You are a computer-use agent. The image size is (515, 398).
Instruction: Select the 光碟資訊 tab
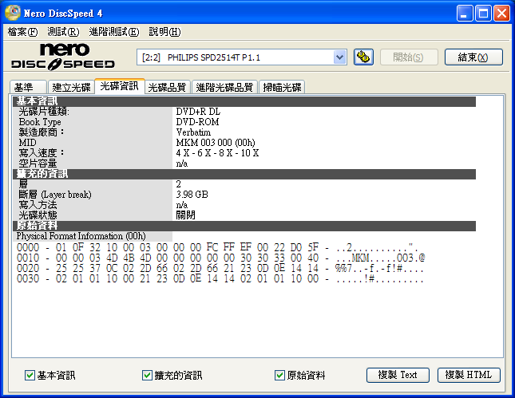point(120,86)
